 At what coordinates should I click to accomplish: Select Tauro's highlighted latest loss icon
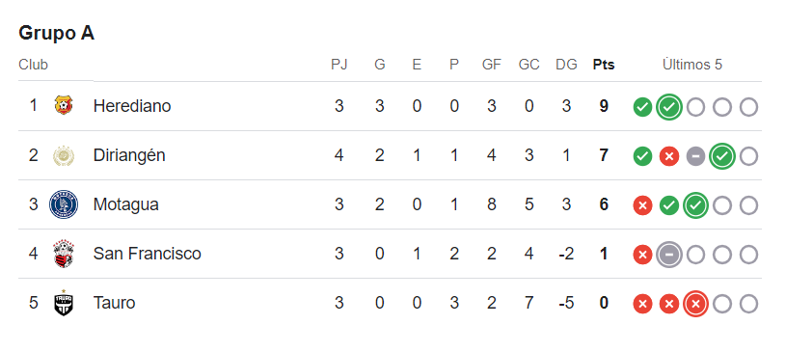pyautogui.click(x=695, y=304)
